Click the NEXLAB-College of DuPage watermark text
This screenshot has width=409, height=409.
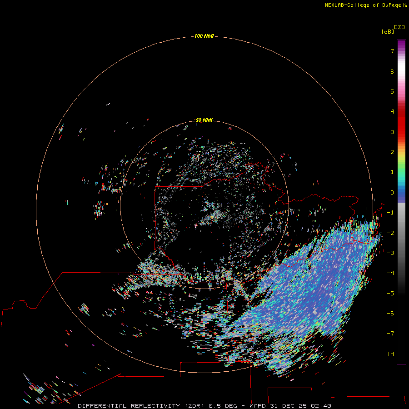[365, 5]
